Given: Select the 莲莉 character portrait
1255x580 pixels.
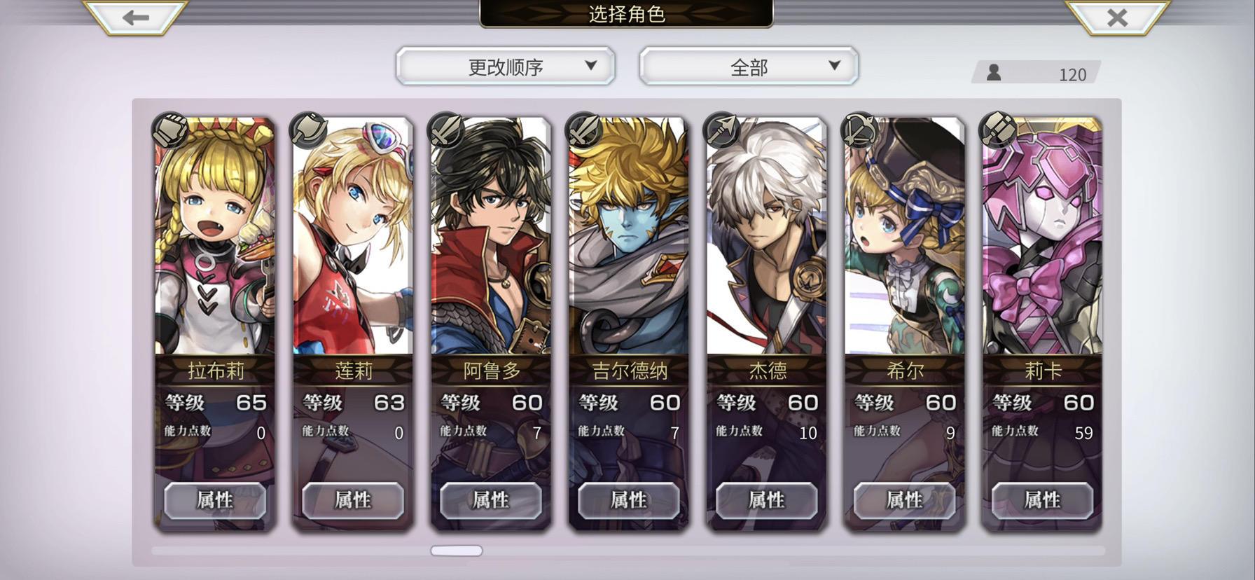Looking at the screenshot, I should (353, 237).
